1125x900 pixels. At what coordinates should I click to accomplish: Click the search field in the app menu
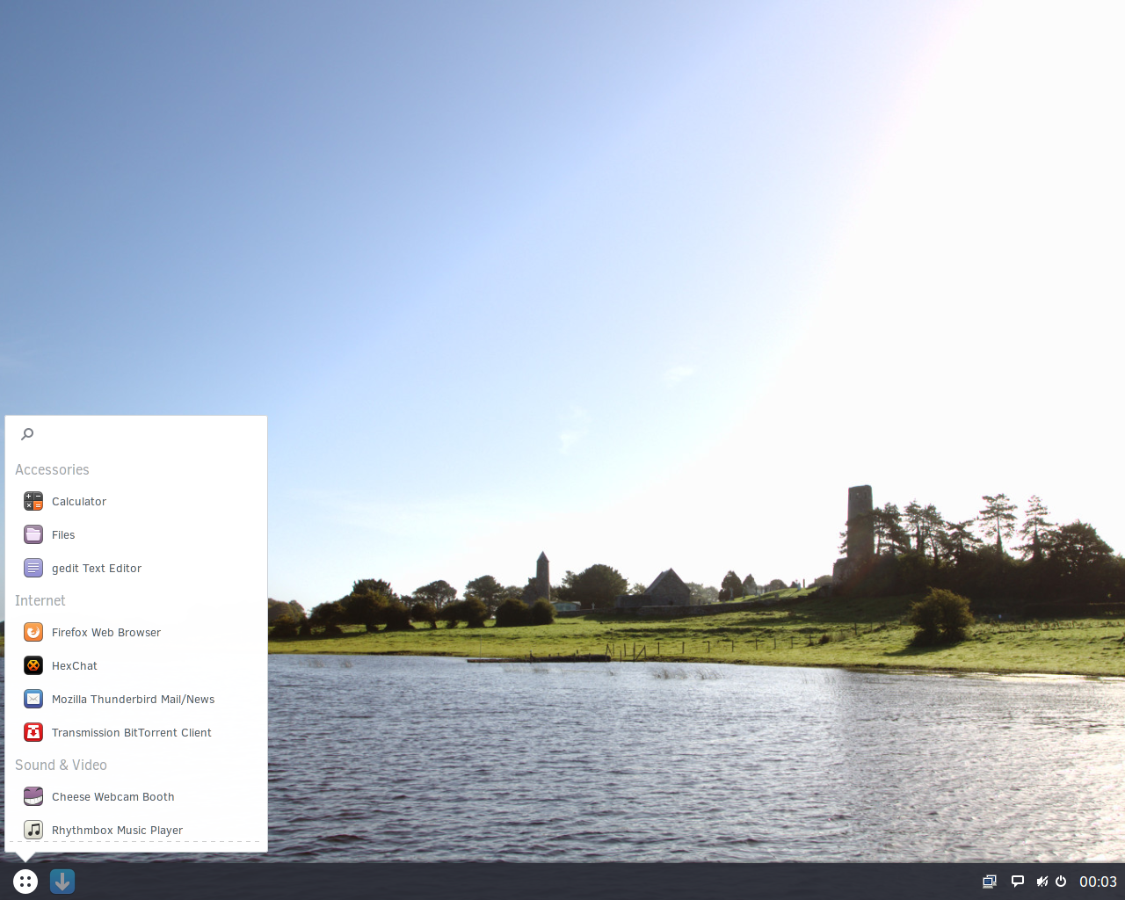click(136, 433)
